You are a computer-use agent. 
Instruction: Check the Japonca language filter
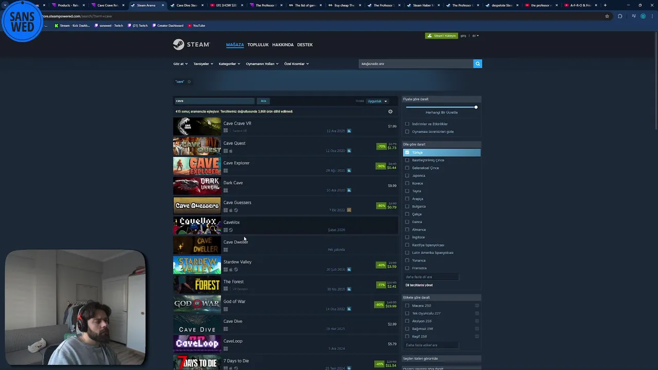click(x=407, y=176)
